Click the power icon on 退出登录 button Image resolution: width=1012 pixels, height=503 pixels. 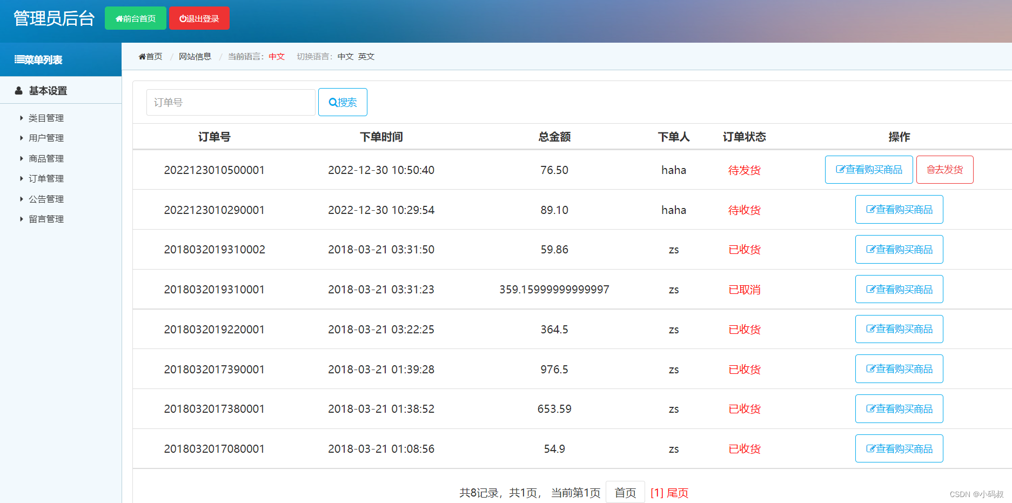(x=183, y=19)
